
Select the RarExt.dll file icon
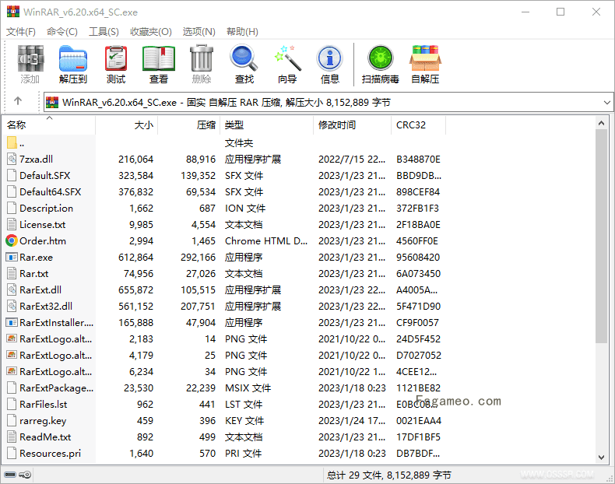pos(12,289)
